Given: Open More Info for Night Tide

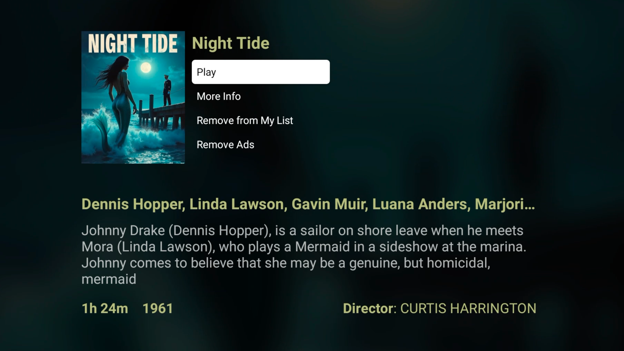Looking at the screenshot, I should (x=218, y=96).
